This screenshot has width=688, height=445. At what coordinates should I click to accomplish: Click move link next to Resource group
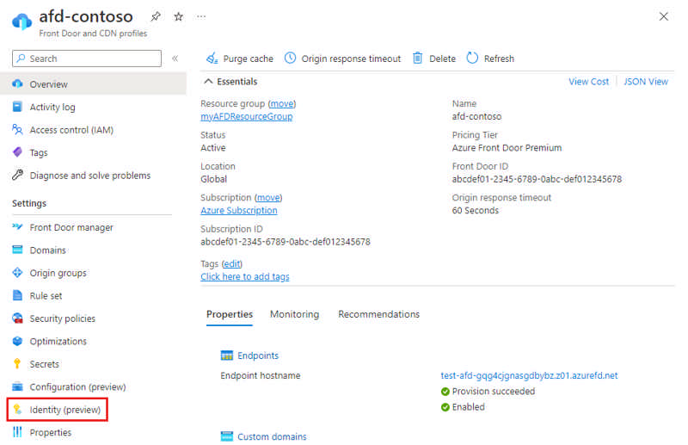coord(282,103)
